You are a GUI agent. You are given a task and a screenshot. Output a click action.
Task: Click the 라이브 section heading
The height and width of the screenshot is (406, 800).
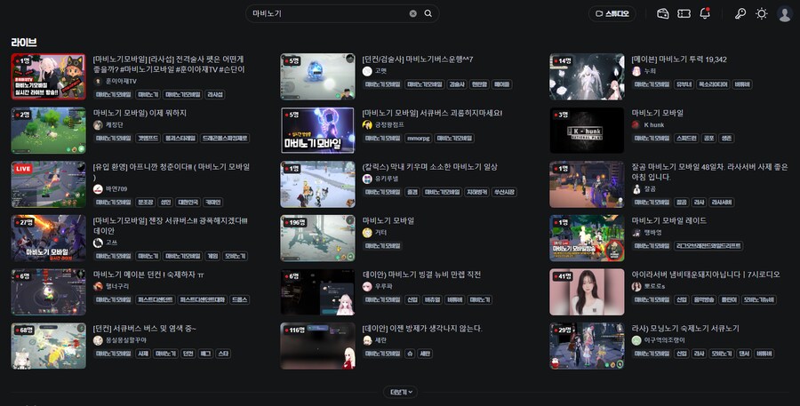click(x=23, y=43)
